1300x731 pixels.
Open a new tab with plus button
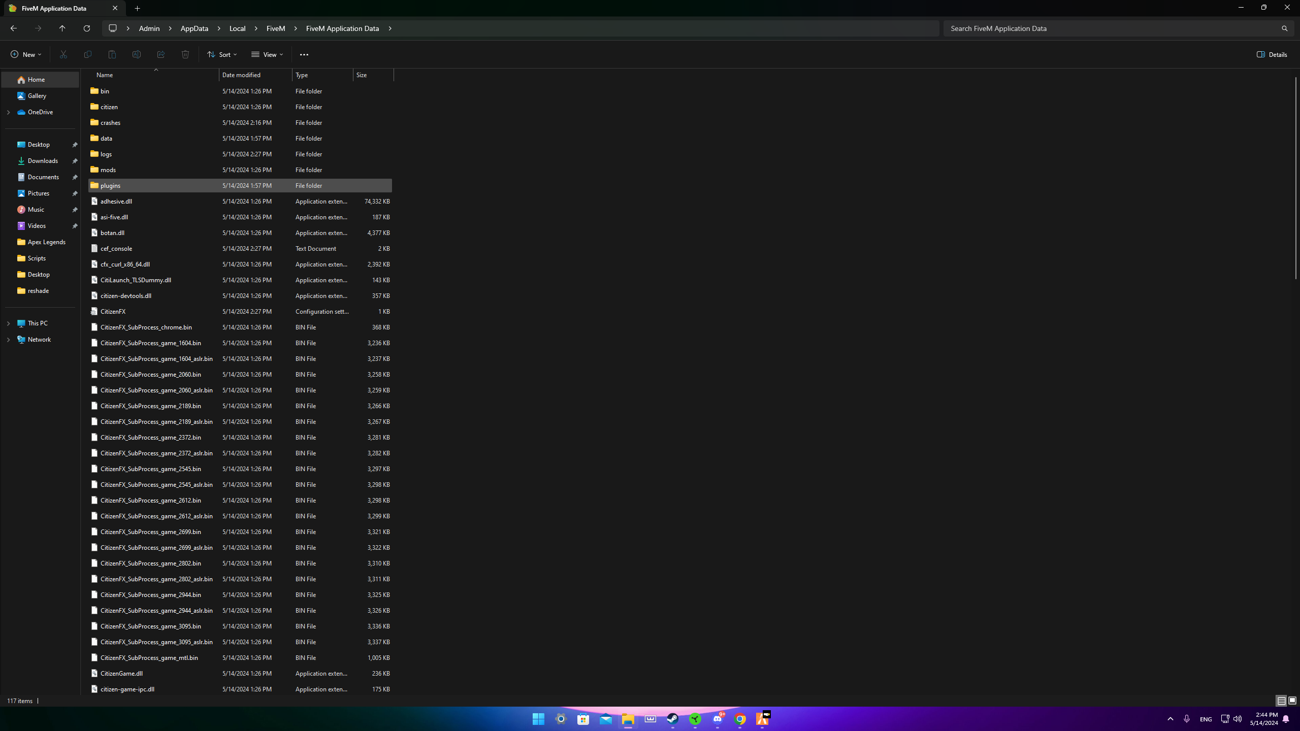137,8
